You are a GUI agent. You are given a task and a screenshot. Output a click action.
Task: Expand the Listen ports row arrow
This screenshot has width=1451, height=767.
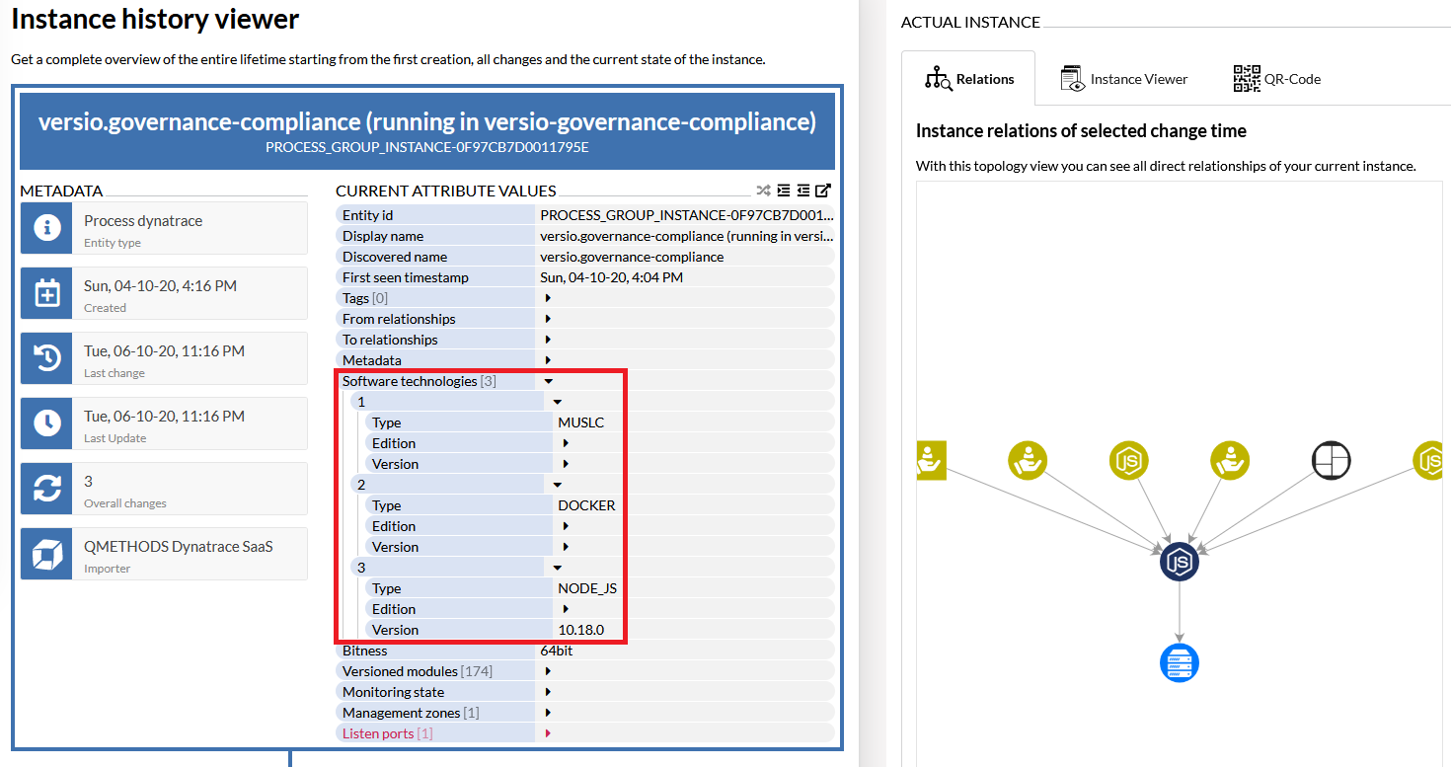click(548, 733)
